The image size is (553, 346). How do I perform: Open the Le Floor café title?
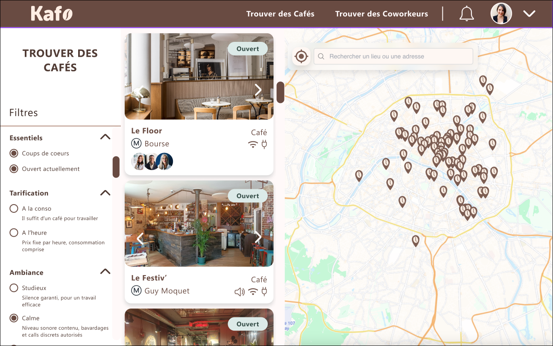(x=146, y=131)
